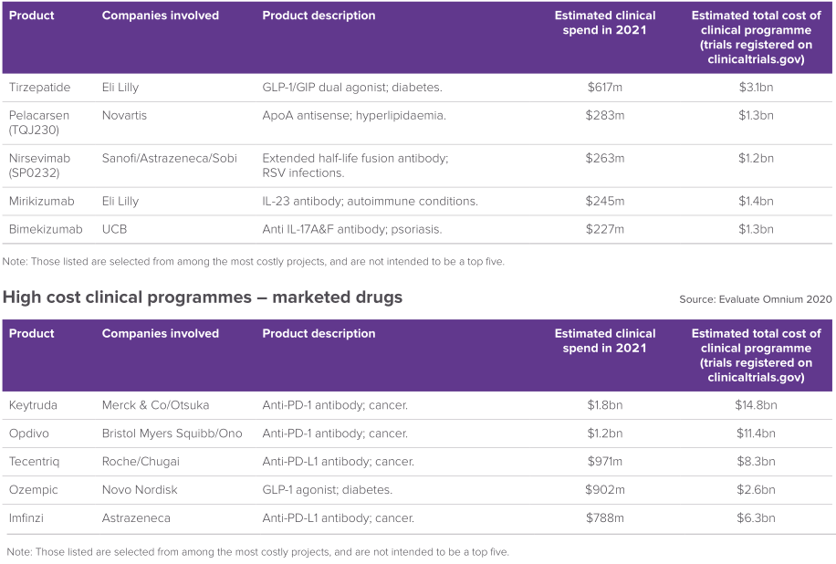This screenshot has height=564, width=836.
Task: Select Nirsevimab (SP0232) product cell
Action: coord(39,165)
